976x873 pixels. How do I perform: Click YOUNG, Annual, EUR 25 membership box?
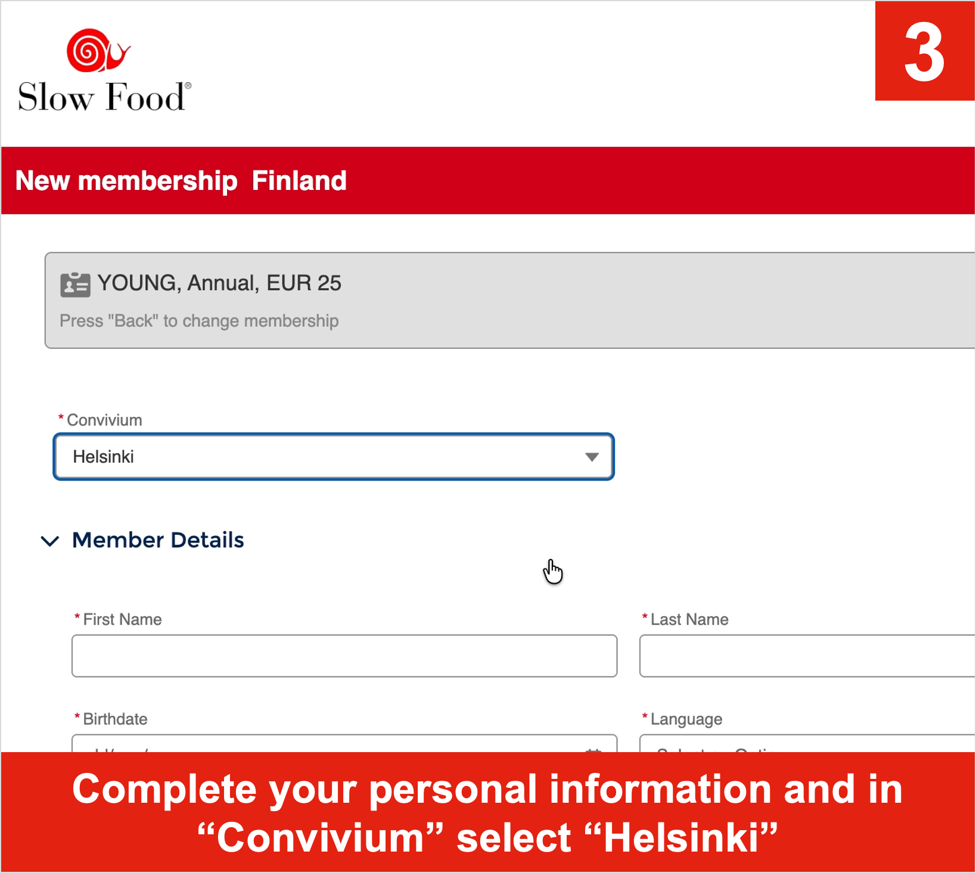tap(510, 301)
